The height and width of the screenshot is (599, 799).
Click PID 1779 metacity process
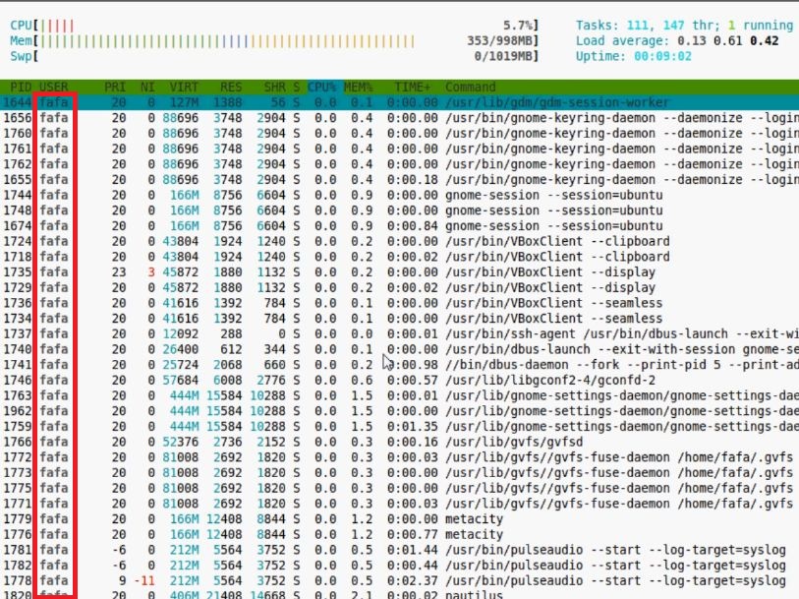click(18, 519)
